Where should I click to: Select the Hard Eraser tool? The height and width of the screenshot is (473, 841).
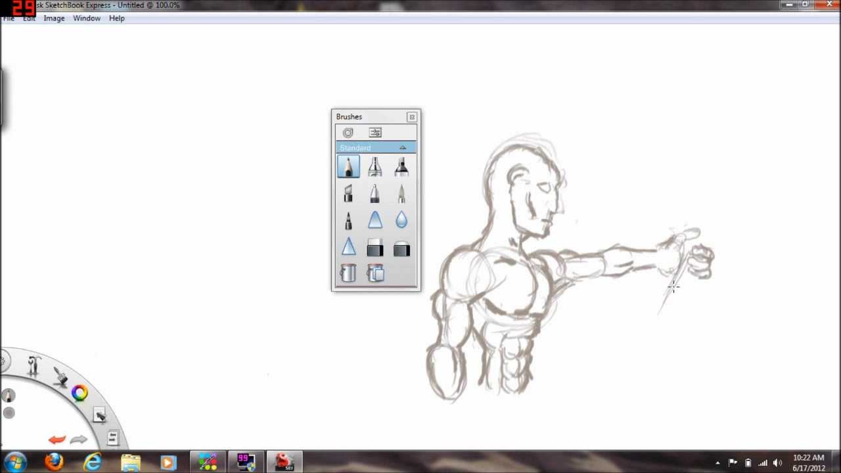point(375,247)
